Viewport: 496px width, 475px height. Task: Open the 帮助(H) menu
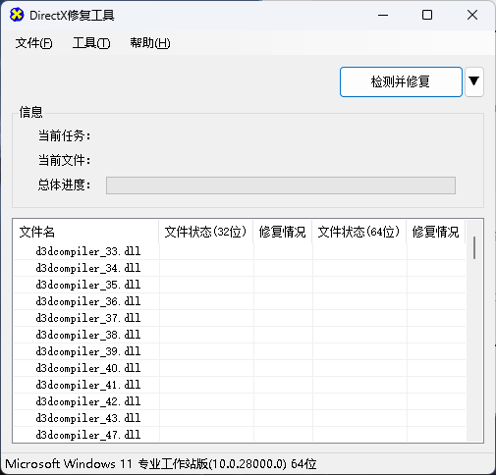pos(150,43)
